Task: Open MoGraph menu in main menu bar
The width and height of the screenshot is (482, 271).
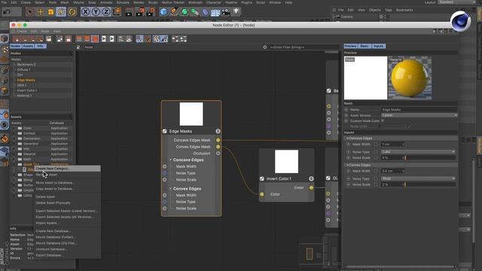Action: coord(195,2)
